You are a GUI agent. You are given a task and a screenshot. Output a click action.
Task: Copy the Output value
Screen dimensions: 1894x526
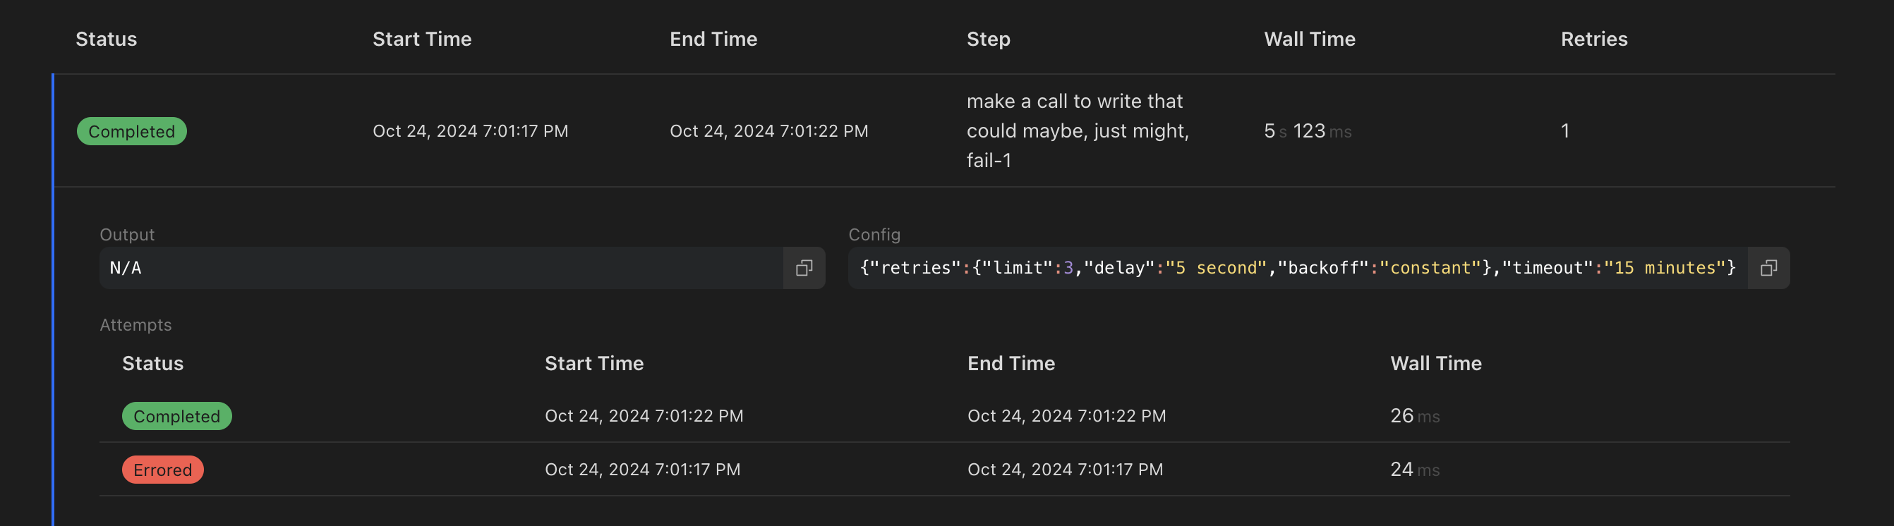tap(804, 268)
